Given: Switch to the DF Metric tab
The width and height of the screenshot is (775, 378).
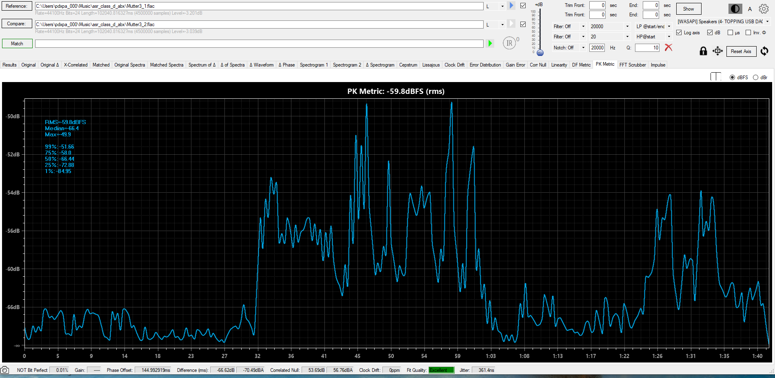Looking at the screenshot, I should coord(581,64).
